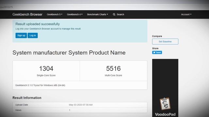Click the Multi-Core Score label
The image size is (209, 117).
click(113, 75)
